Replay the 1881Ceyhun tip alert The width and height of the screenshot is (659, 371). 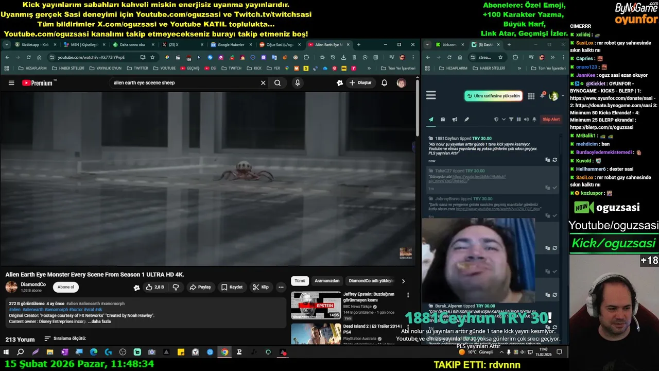(x=554, y=160)
